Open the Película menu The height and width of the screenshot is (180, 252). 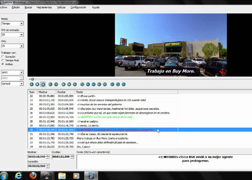click(x=61, y=8)
